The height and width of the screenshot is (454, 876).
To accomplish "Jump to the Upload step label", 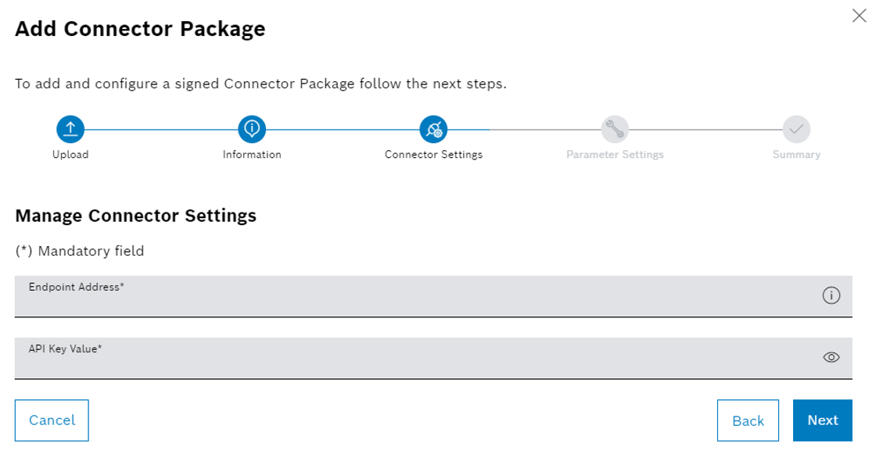I will click(70, 154).
